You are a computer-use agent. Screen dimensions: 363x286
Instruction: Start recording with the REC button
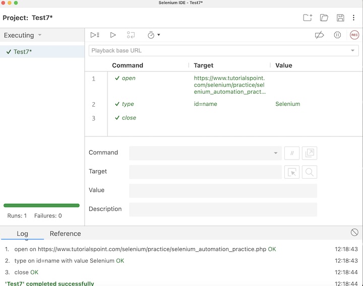[x=354, y=35]
